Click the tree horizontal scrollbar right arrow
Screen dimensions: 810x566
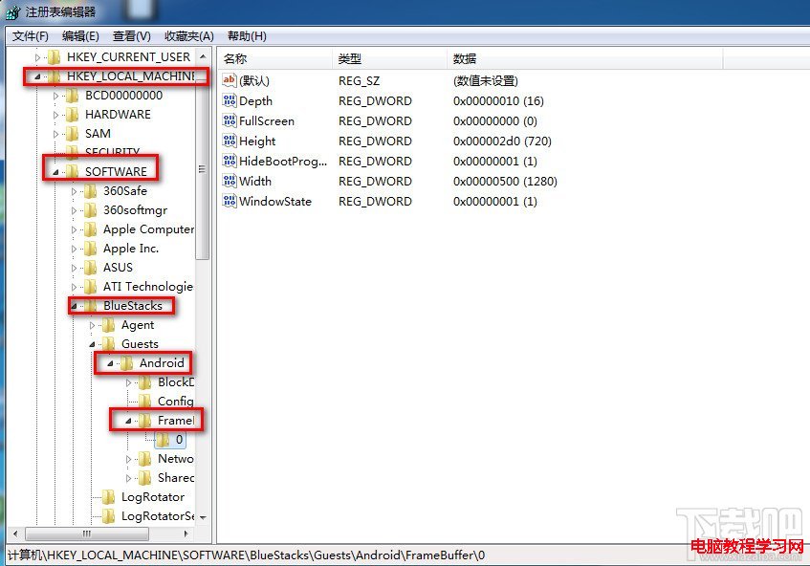[186, 533]
